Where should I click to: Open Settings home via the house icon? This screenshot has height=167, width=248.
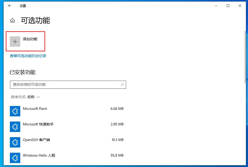pyautogui.click(x=12, y=20)
